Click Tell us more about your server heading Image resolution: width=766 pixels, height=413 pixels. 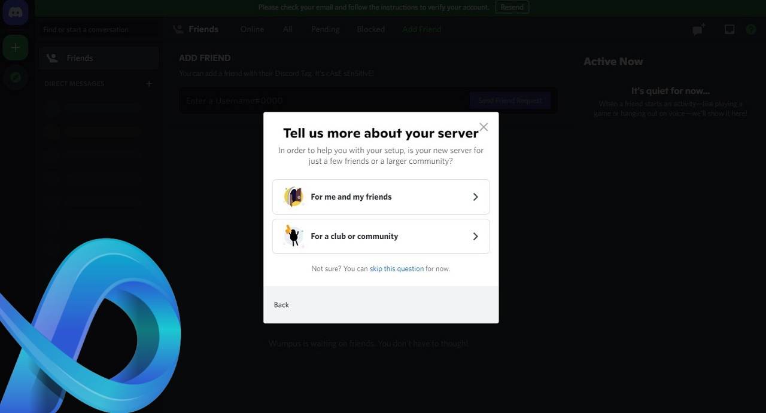381,133
